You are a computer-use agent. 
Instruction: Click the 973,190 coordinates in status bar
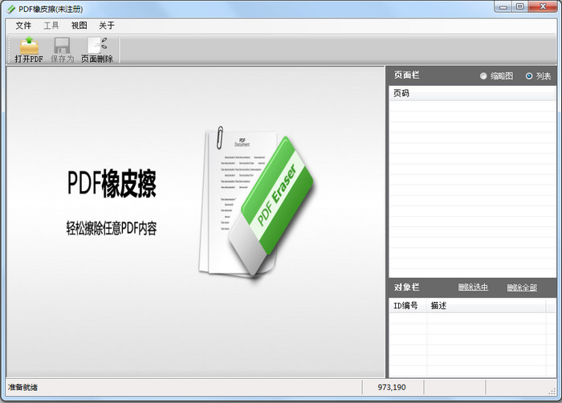(392, 387)
